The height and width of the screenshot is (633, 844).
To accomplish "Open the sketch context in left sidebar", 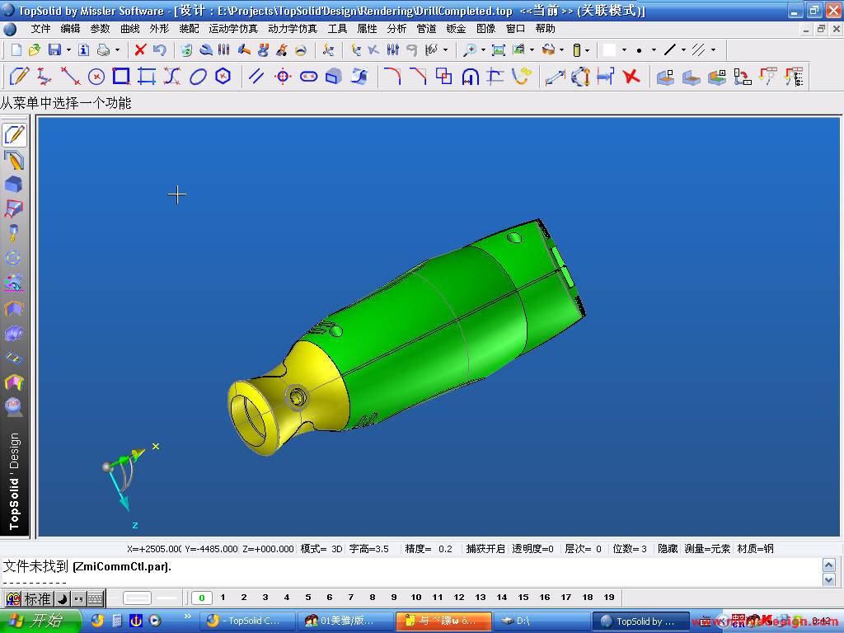I will pos(14,134).
